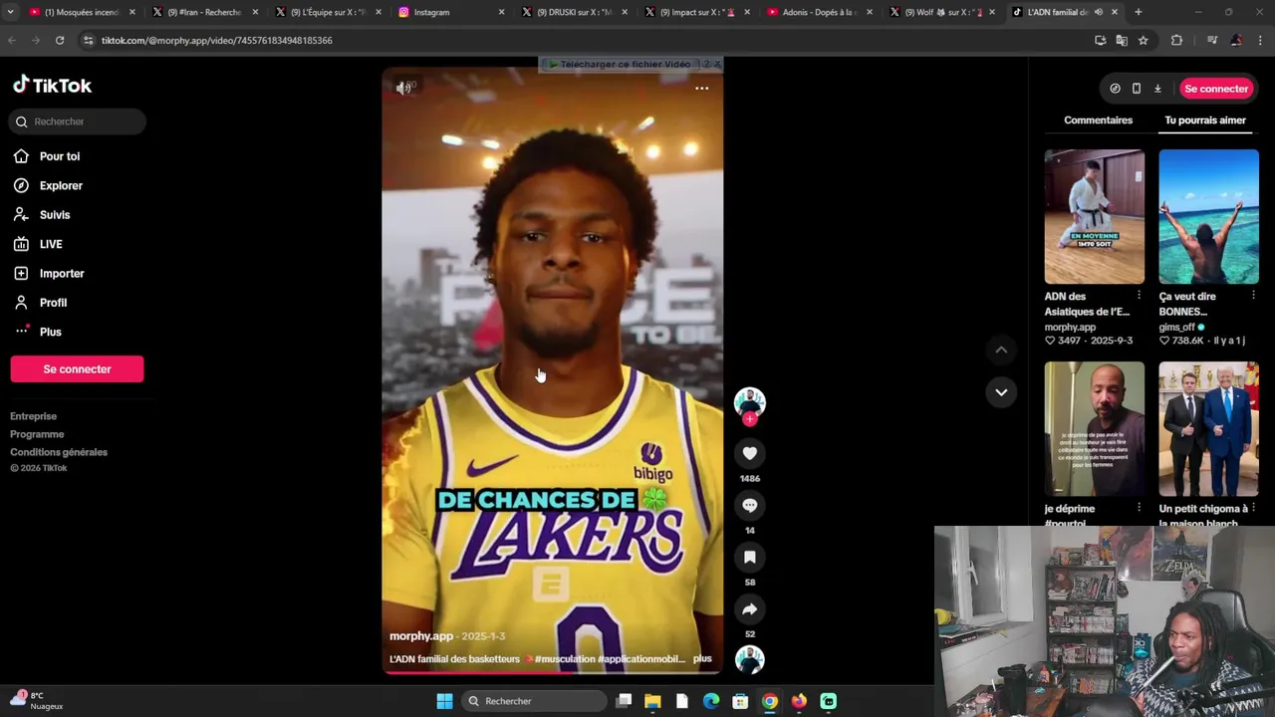Open the Chrome three-dot menu
Image resolution: width=1275 pixels, height=717 pixels.
[1260, 40]
